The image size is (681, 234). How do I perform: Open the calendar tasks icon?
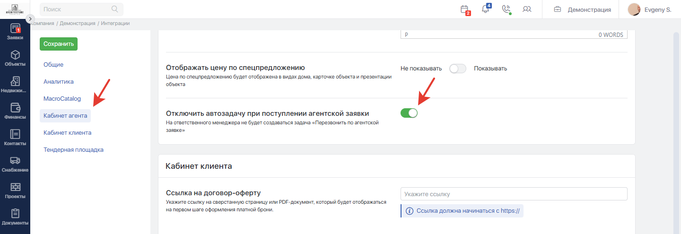464,9
